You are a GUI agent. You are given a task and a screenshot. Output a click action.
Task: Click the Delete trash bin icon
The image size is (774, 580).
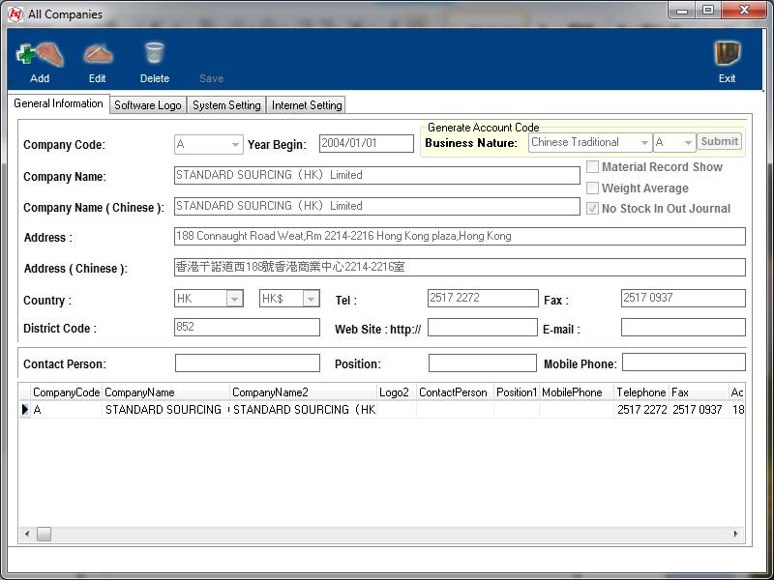(155, 53)
